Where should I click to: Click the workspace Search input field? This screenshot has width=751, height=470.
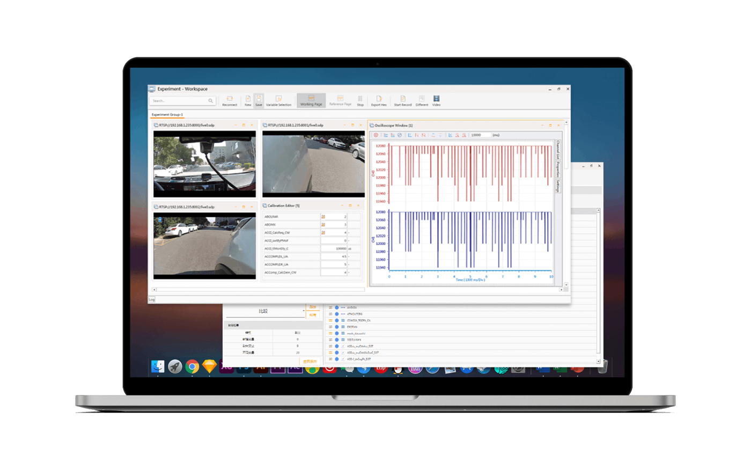click(x=180, y=101)
